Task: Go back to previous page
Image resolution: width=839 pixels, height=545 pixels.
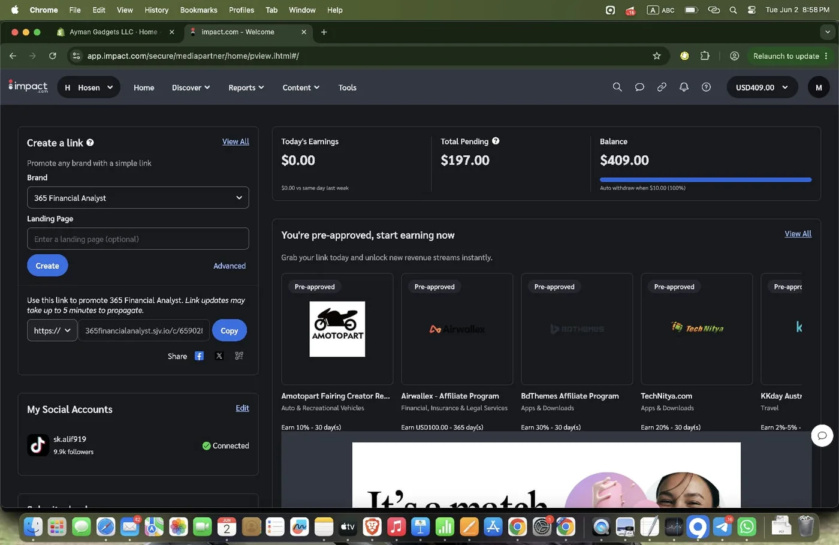Action: [x=13, y=56]
